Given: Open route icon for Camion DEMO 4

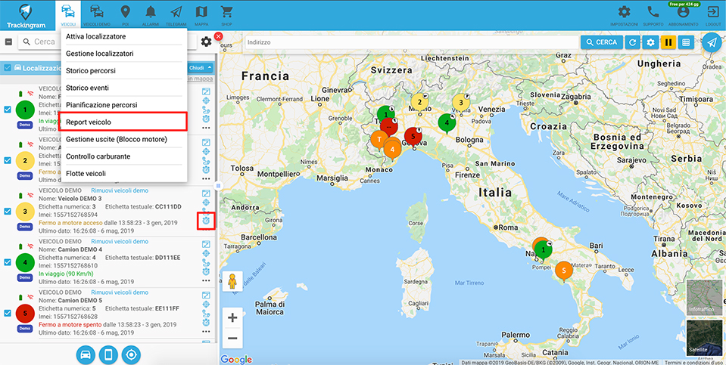Looking at the screenshot, I should (x=206, y=262).
